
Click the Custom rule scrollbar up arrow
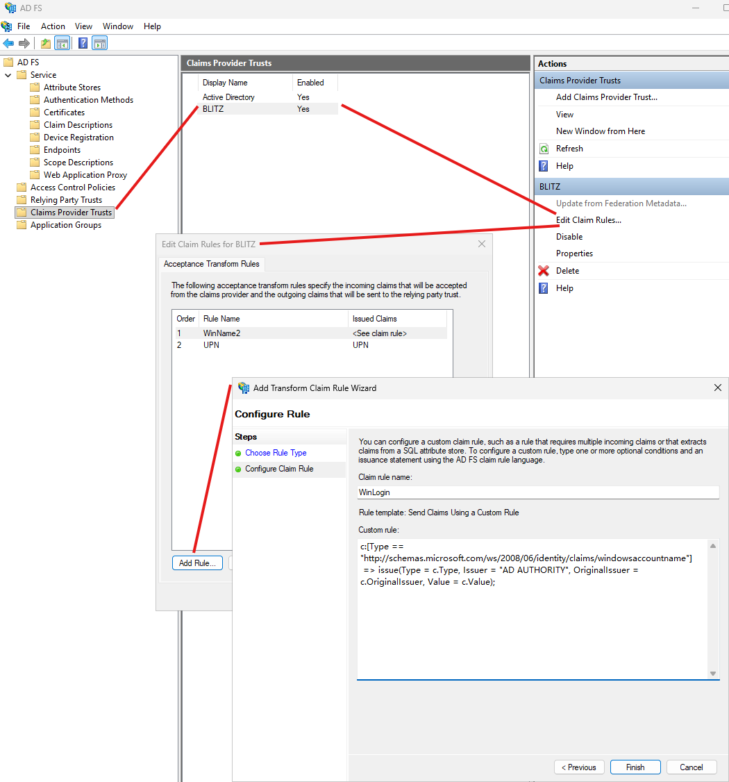713,546
